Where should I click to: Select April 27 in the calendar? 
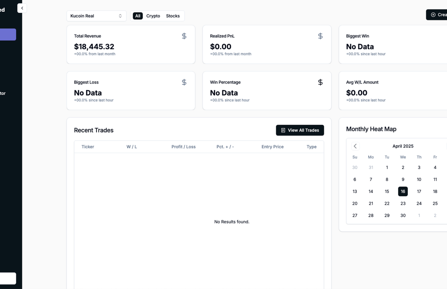click(355, 216)
